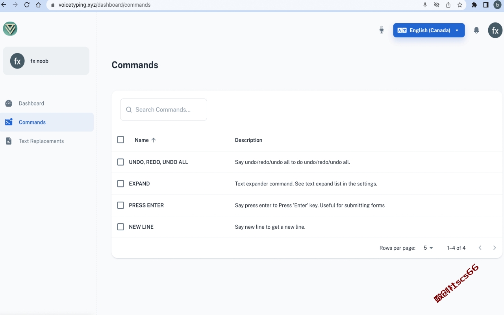Open the Rows per page dropdown
The height and width of the screenshot is (315, 504).
click(428, 248)
